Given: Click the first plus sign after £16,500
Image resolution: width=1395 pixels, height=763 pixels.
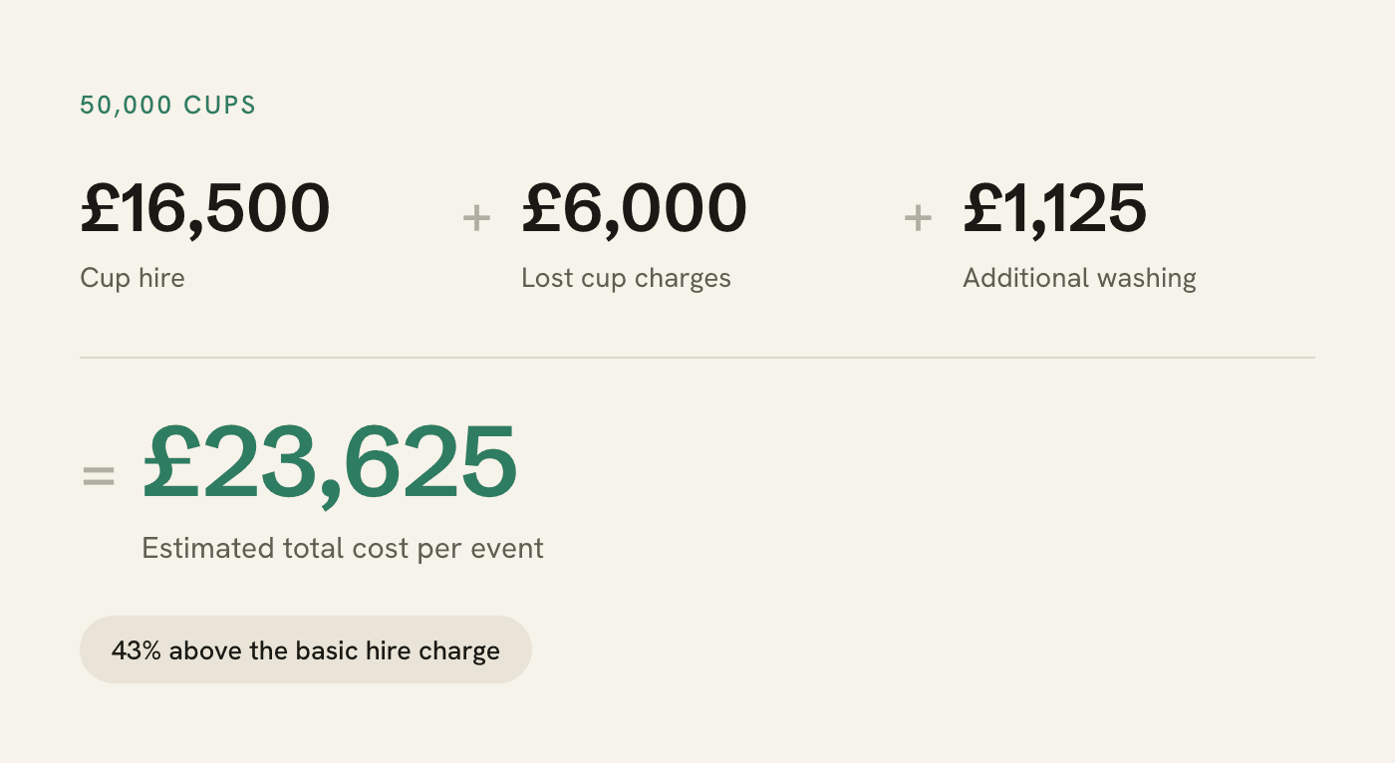Looking at the screenshot, I should coord(477,217).
